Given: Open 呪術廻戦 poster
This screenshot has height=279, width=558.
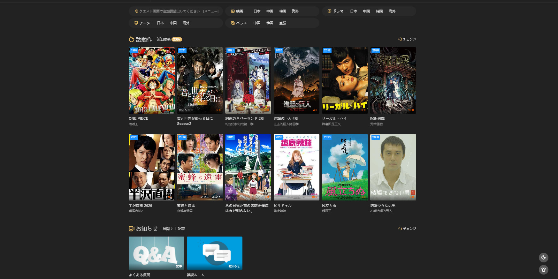Looking at the screenshot, I should point(393,80).
